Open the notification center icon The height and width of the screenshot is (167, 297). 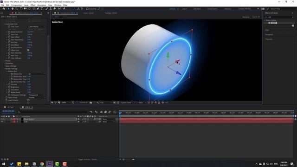coord(292,164)
